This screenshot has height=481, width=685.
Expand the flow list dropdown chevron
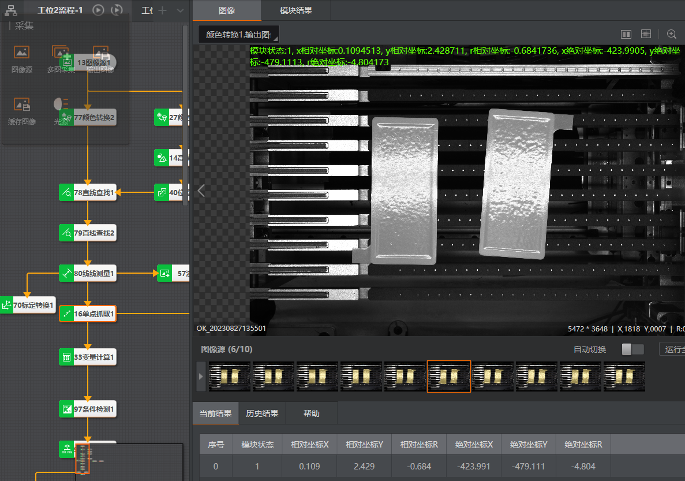click(x=180, y=10)
